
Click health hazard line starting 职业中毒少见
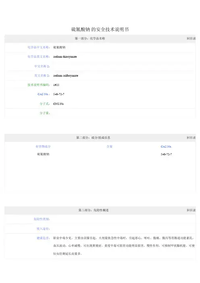coord(124,238)
